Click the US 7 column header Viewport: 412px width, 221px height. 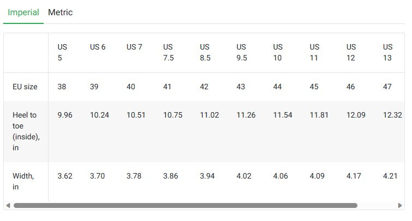coord(134,47)
